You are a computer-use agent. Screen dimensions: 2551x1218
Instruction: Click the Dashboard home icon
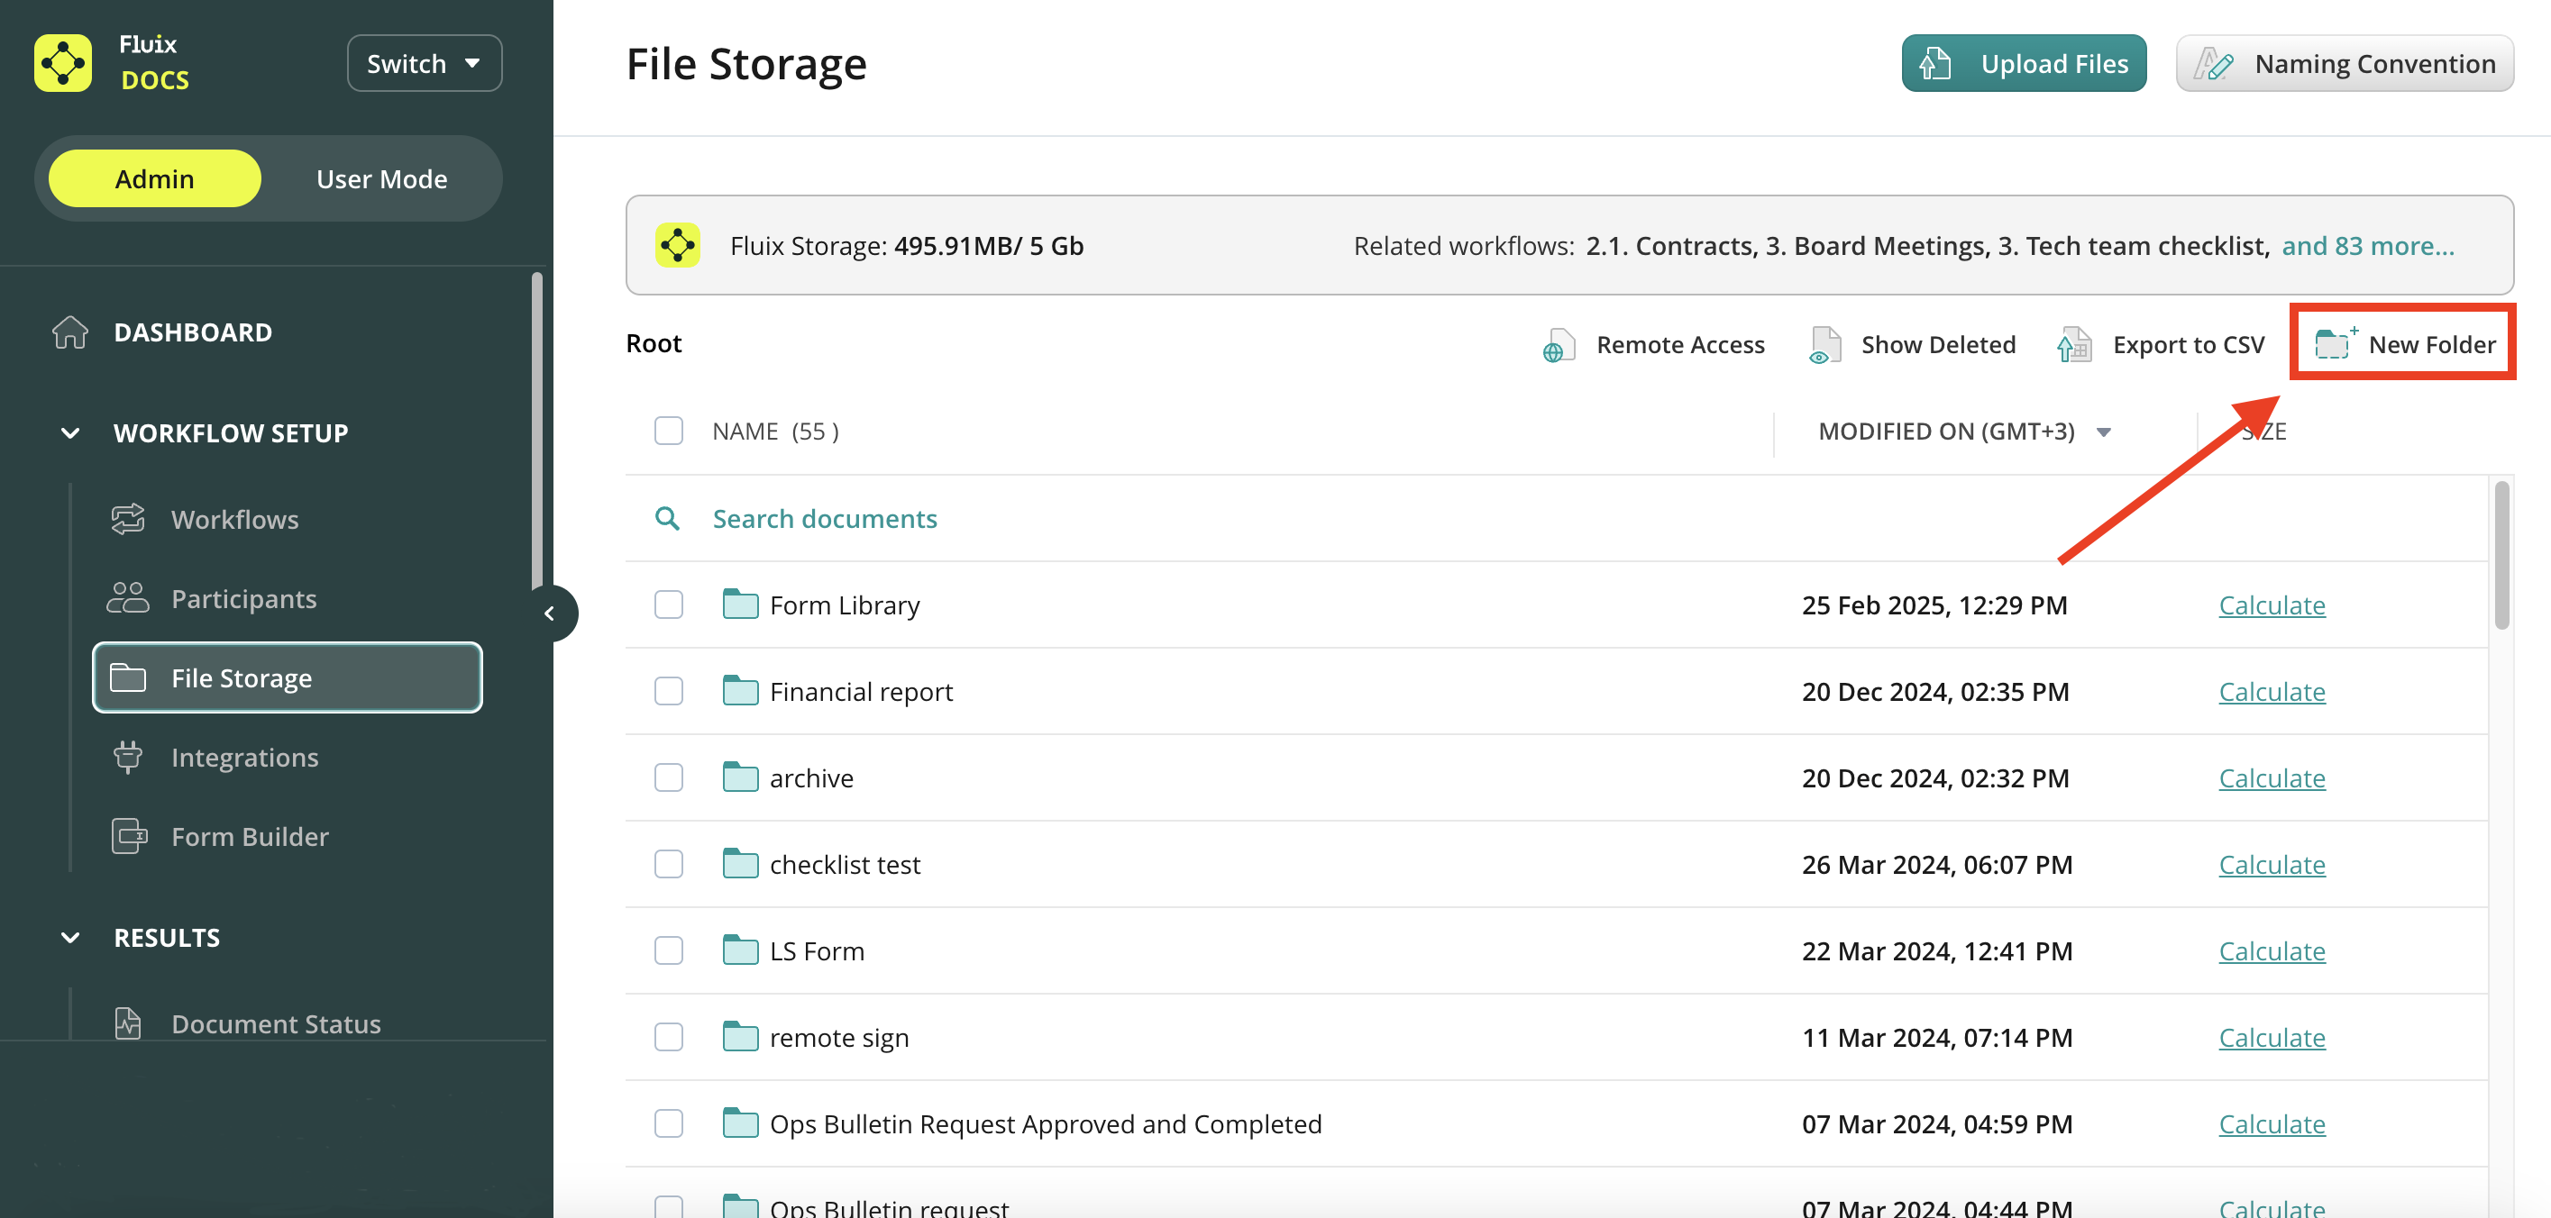[x=70, y=332]
